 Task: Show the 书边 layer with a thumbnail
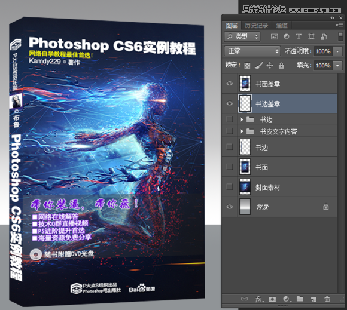(x=230, y=147)
